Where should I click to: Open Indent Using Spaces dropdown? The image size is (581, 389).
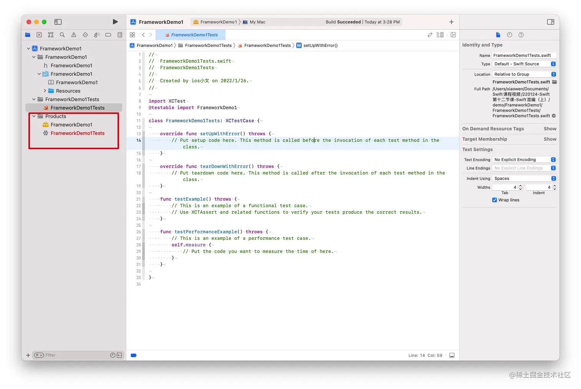coord(524,178)
